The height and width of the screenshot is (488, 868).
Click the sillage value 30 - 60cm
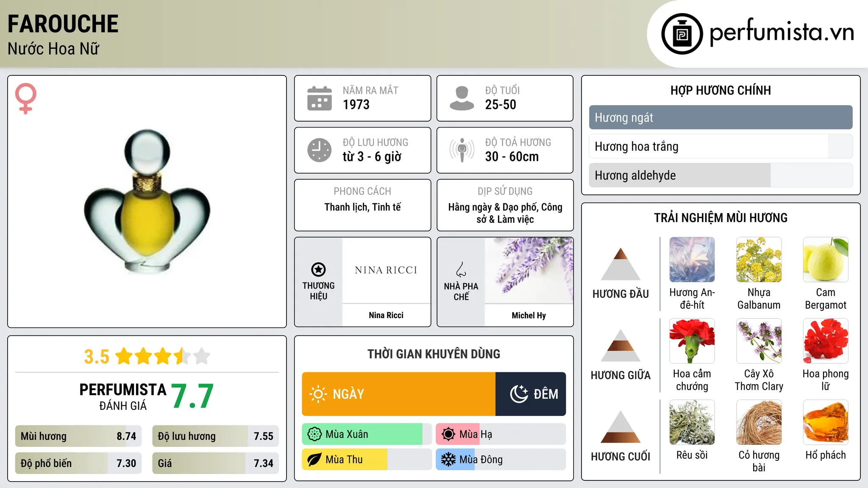tap(512, 157)
